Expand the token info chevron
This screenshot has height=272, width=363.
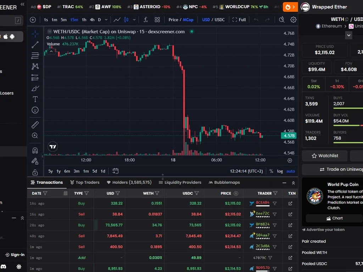(x=349, y=35)
